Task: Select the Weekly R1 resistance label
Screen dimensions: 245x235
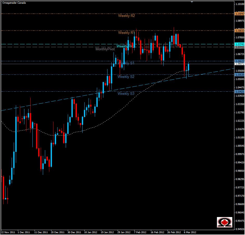Action: 127,33
